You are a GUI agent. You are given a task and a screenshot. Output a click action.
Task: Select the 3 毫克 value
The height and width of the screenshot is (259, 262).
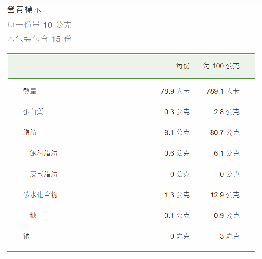[x=230, y=236]
